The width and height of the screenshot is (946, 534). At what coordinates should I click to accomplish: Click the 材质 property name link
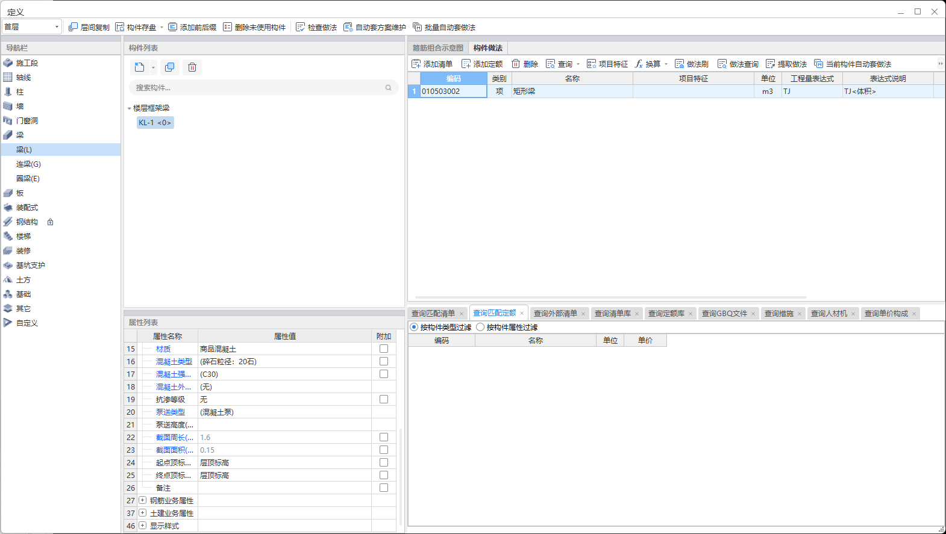tap(163, 349)
